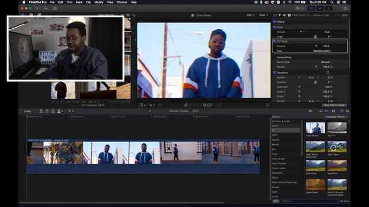Click the Transform onscreen controls icon
The image size is (369, 207).
pos(327,72)
